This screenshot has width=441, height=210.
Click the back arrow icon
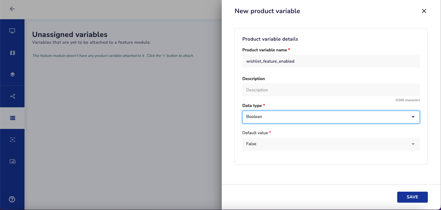12,9
